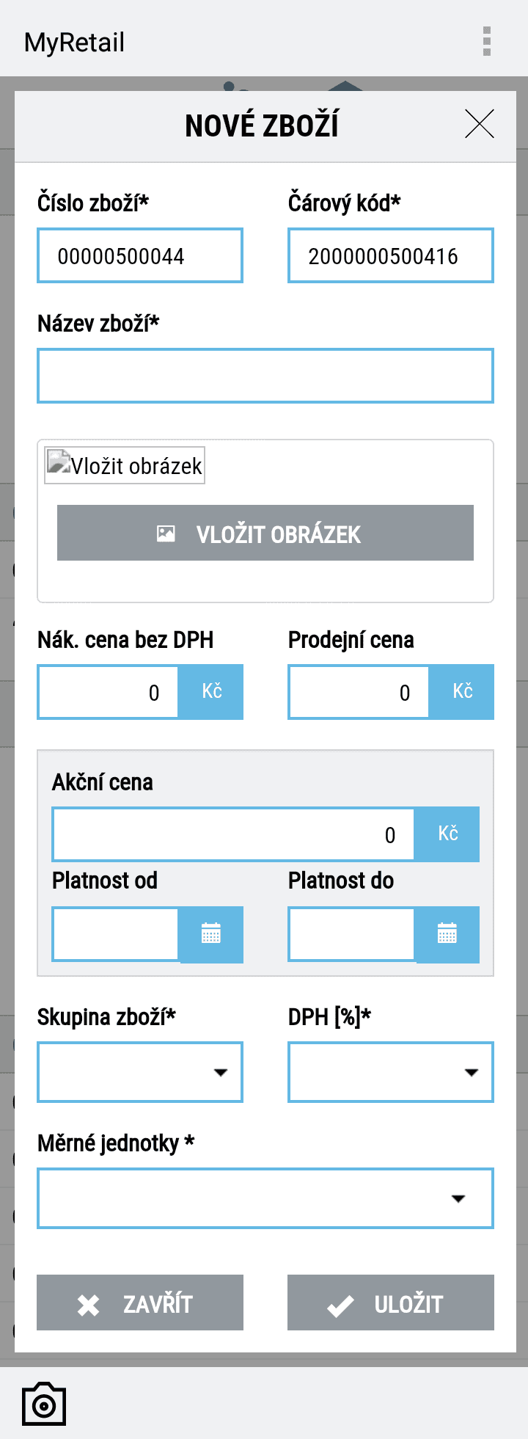Screen dimensions: 528x1439
Task: Open the Platnost do calendar picker
Action: tap(447, 934)
